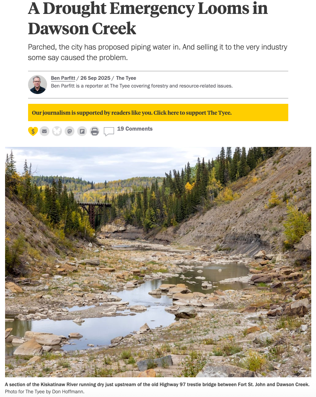Image resolution: width=316 pixels, height=397 pixels.
Task: Open comments via the speech bubble icon
Action: pyautogui.click(x=109, y=131)
